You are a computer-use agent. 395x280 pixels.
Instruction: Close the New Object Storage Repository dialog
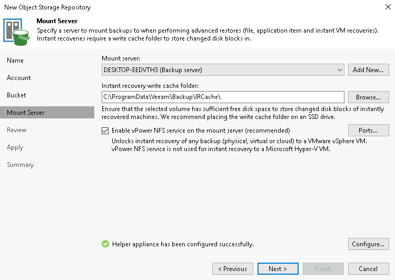coord(388,7)
